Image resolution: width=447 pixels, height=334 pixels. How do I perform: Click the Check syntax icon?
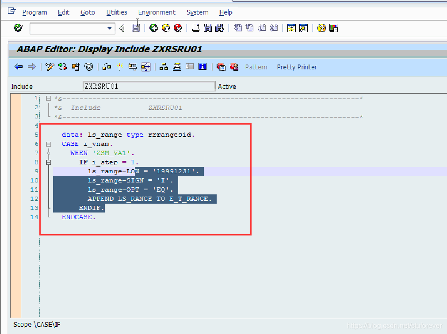(107, 67)
